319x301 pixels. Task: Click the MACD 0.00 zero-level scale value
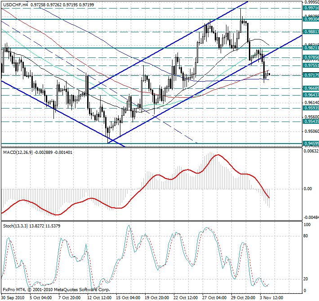[308, 189]
